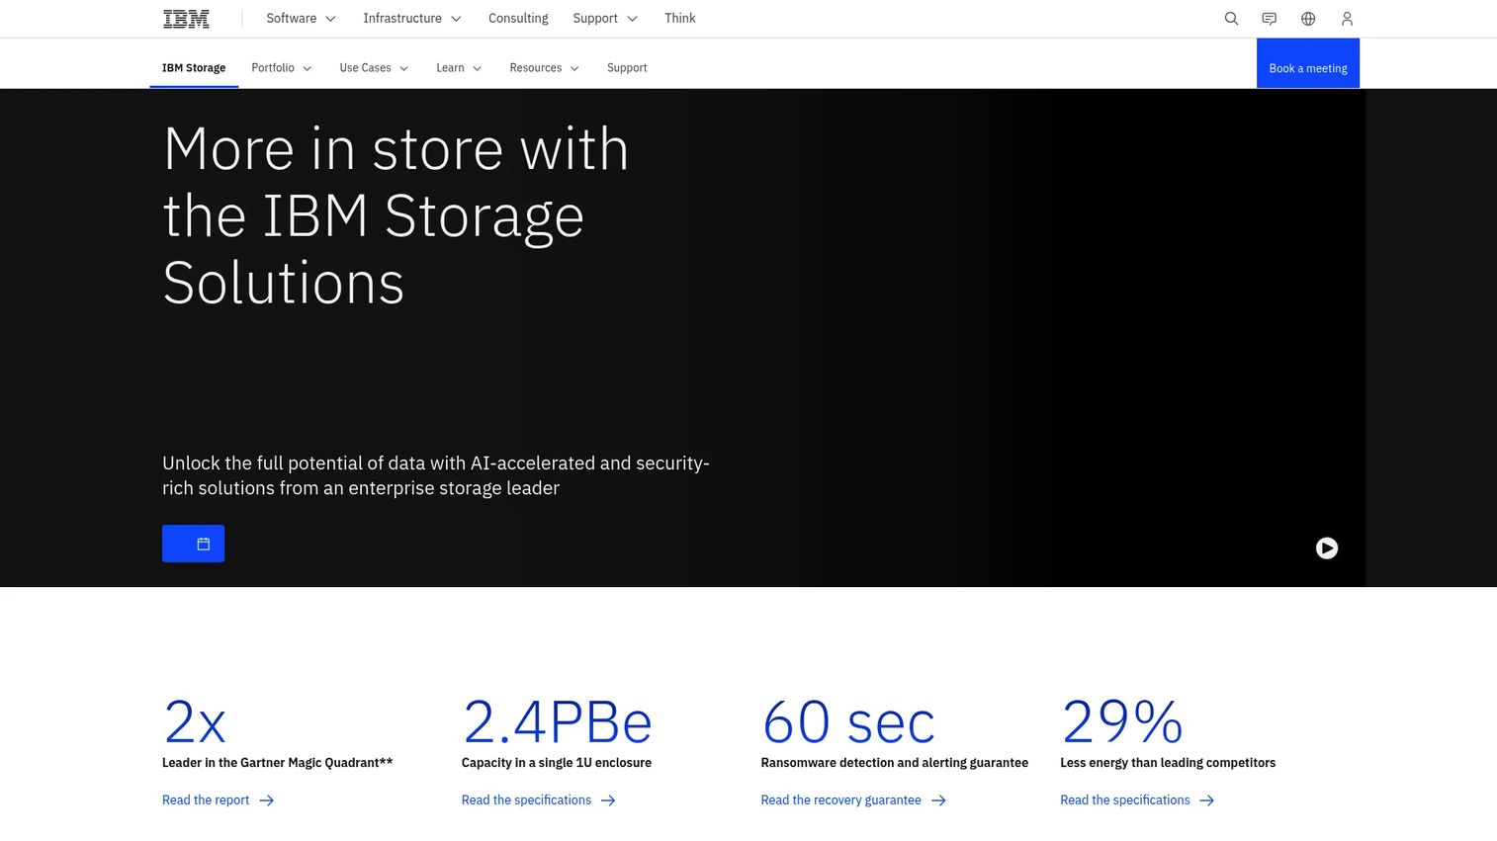Click 'Leader in the Gartner Magic Quadrant**' text

(278, 763)
